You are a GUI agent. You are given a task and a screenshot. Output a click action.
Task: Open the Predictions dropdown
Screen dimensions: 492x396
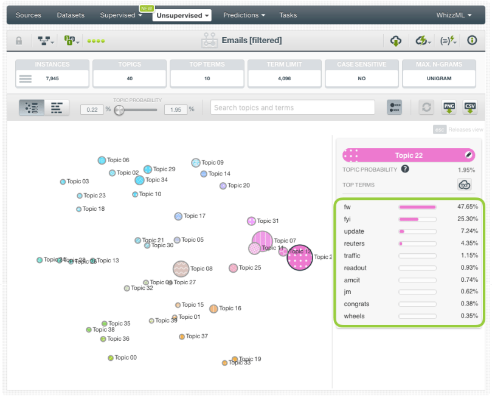pos(244,15)
